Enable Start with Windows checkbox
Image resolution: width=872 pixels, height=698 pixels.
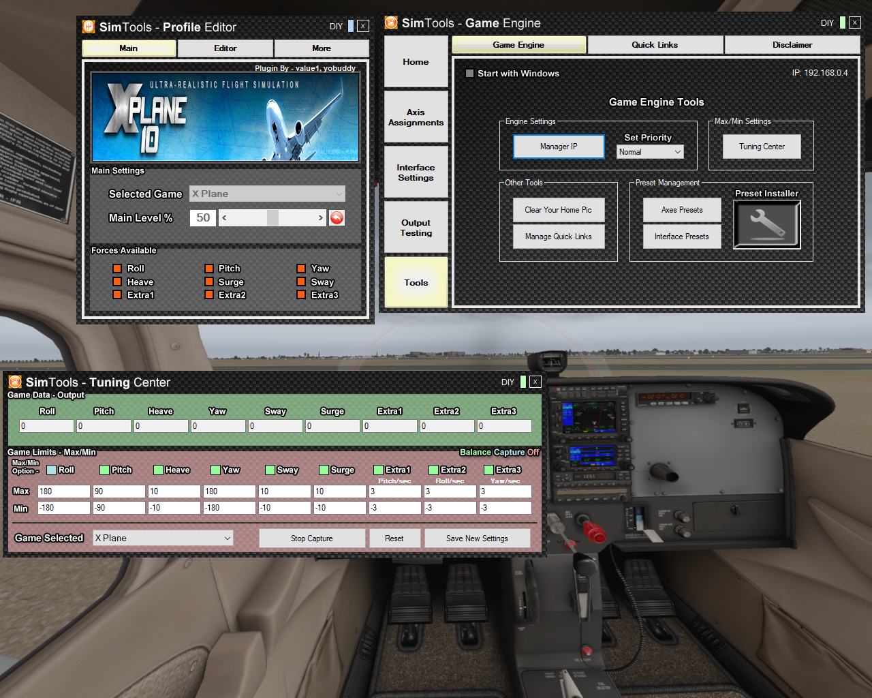[469, 73]
